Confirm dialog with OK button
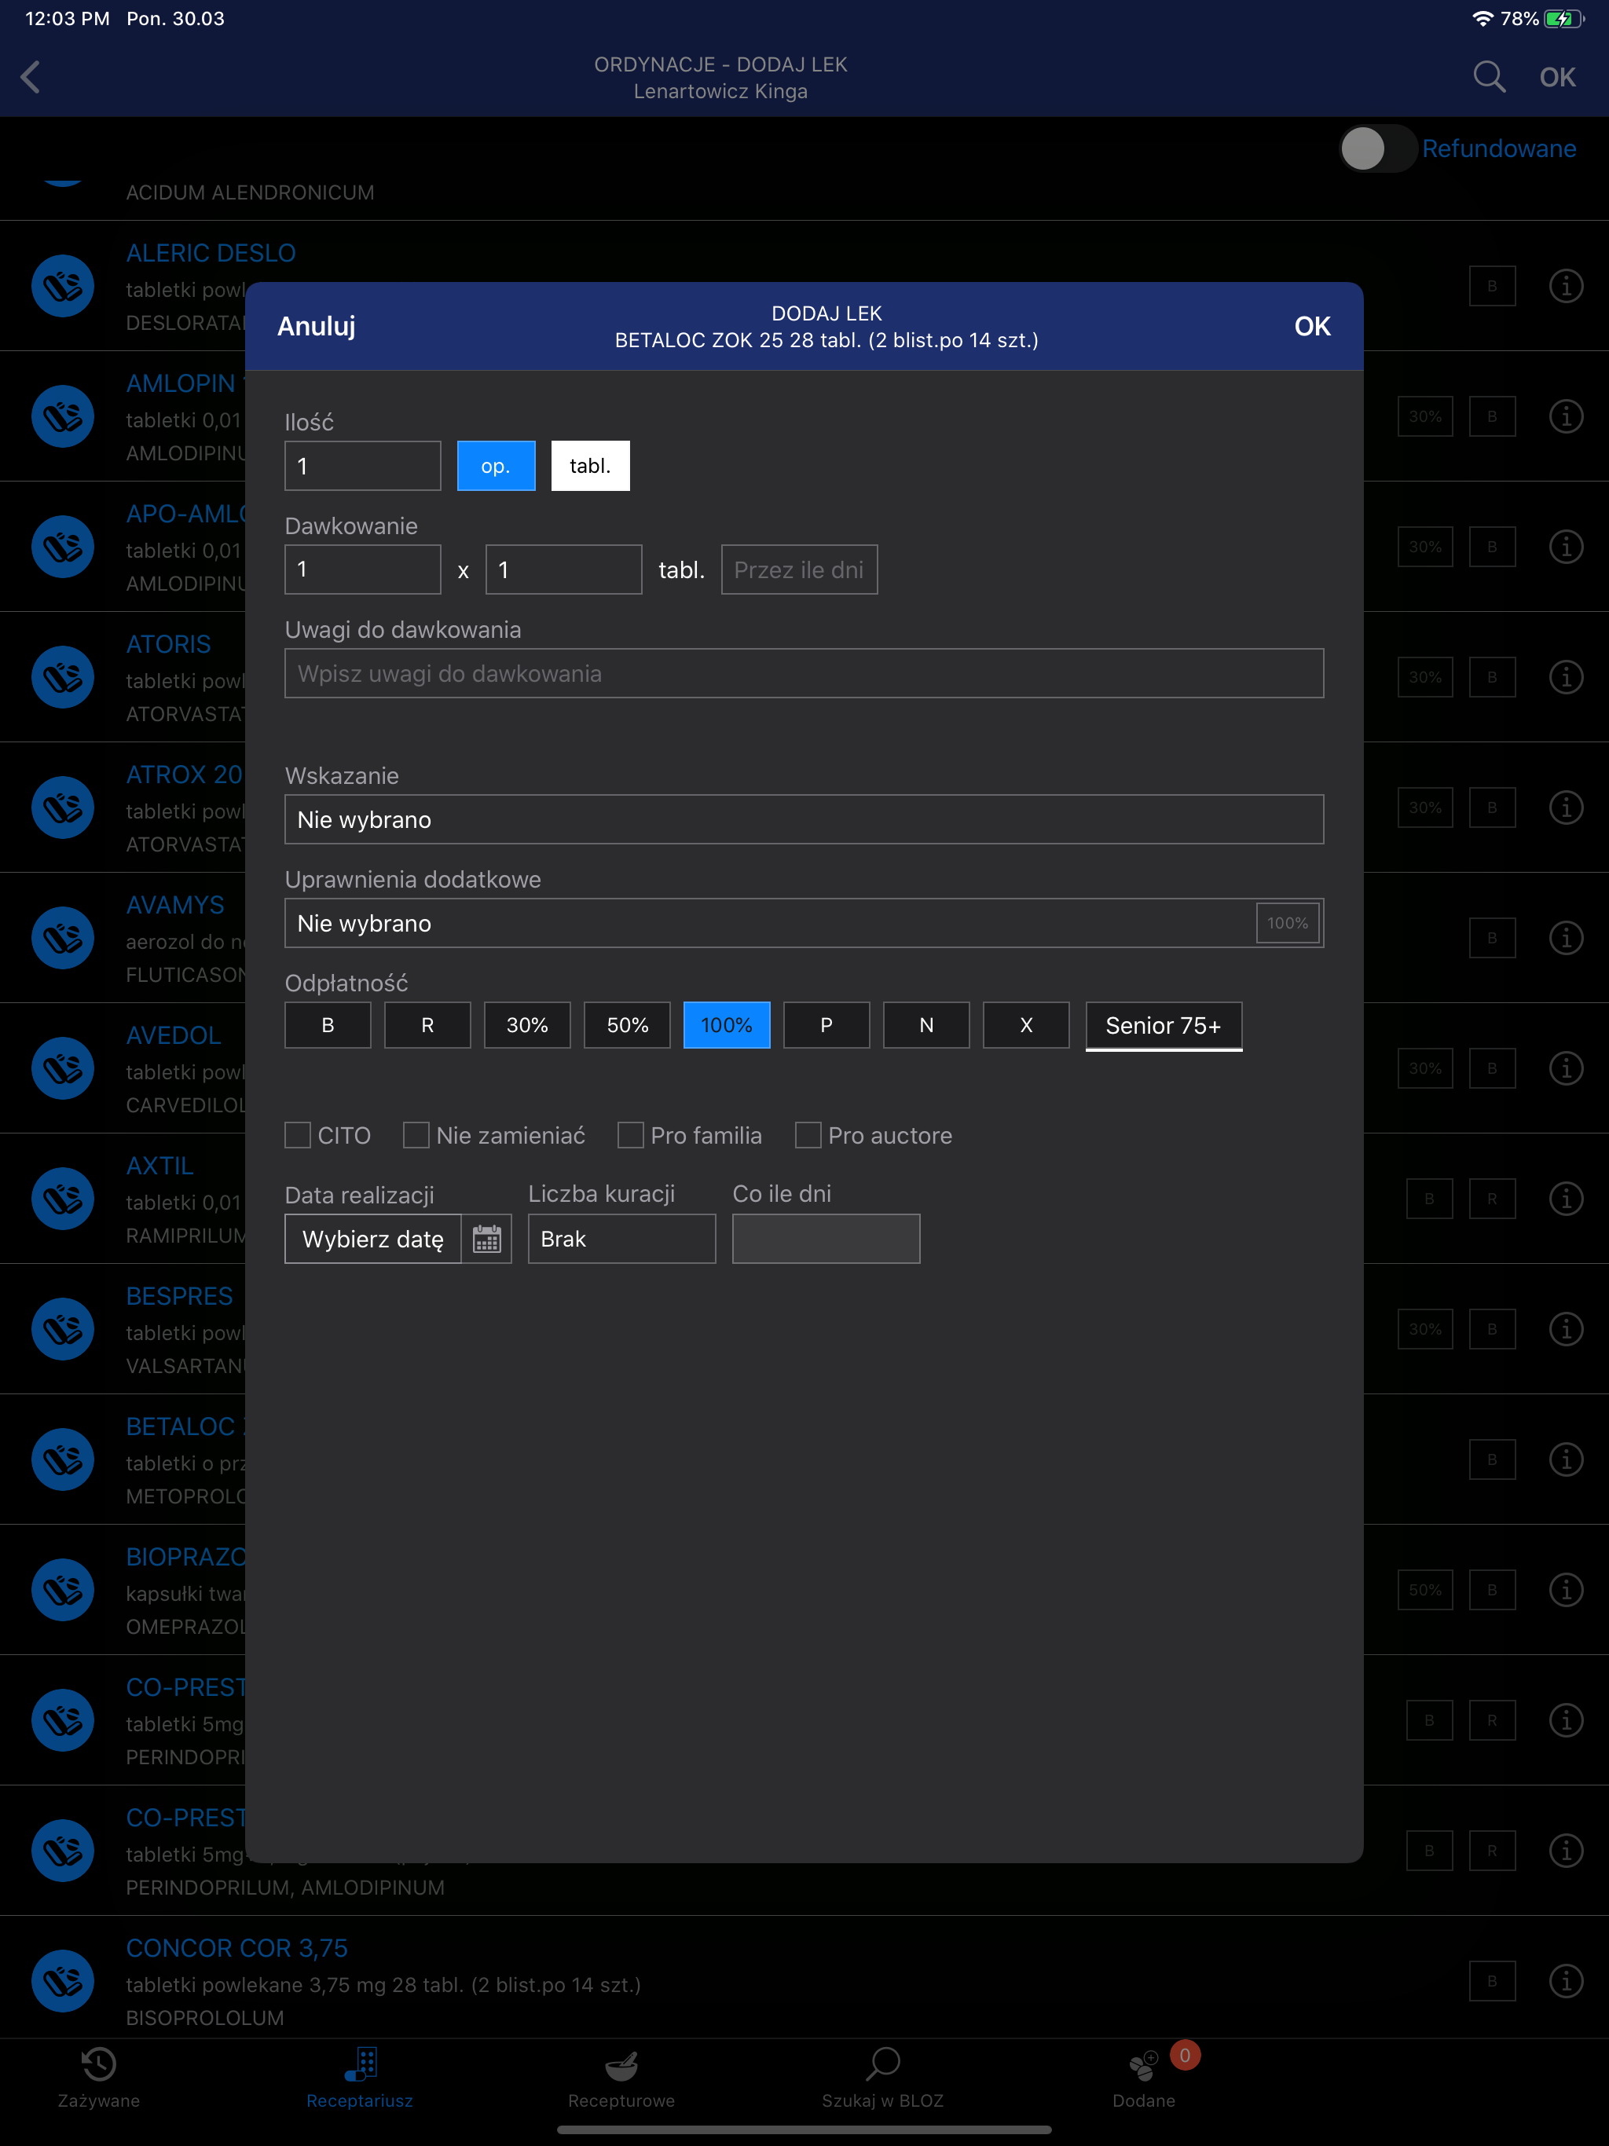 1312,326
